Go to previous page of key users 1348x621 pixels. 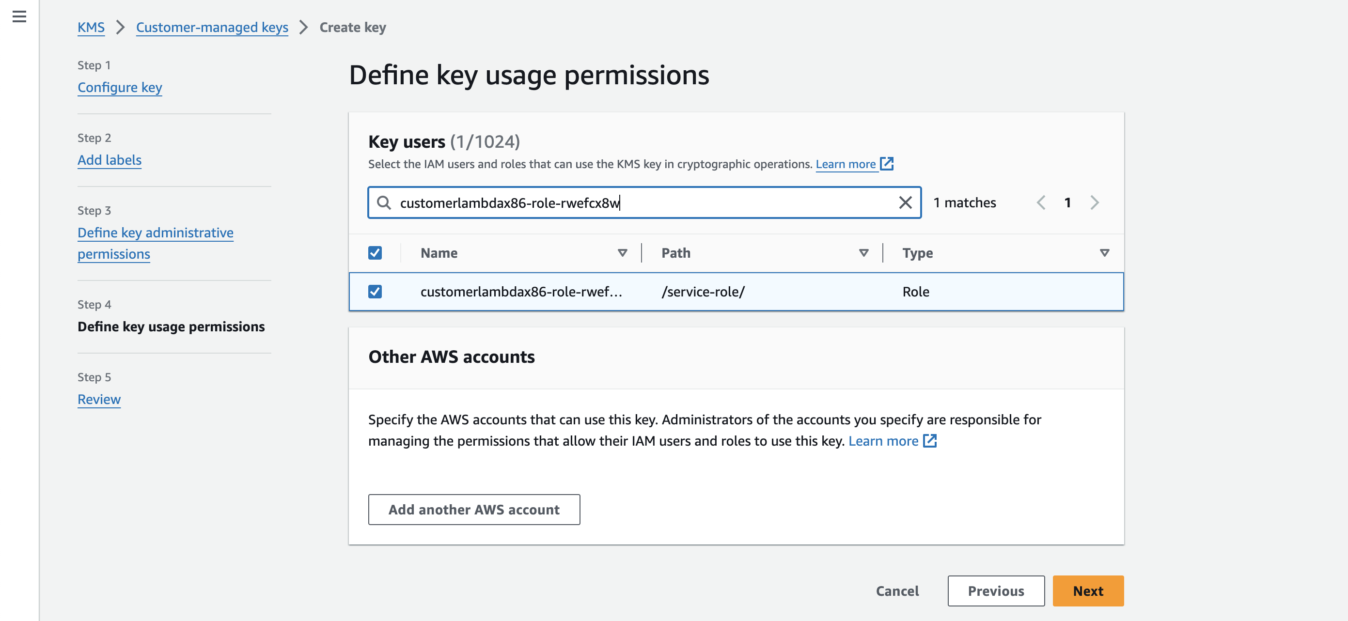pos(1041,202)
